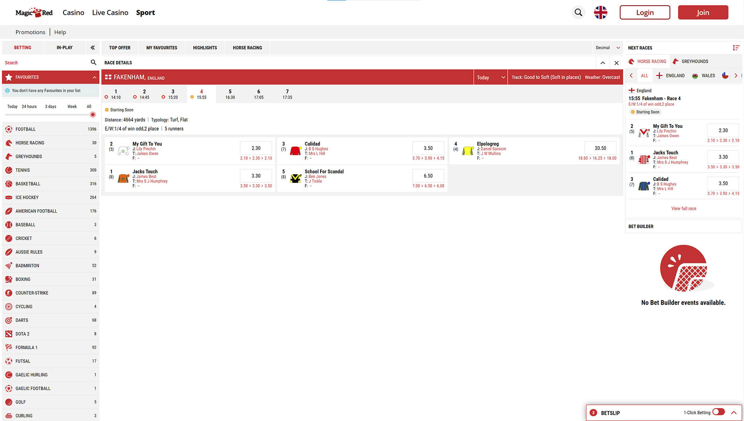Click the Magic Red logo
This screenshot has width=744, height=421.
(x=34, y=12)
